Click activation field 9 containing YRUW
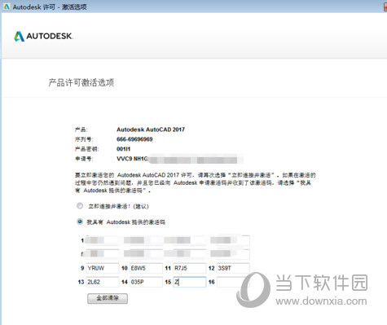 tap(103, 268)
